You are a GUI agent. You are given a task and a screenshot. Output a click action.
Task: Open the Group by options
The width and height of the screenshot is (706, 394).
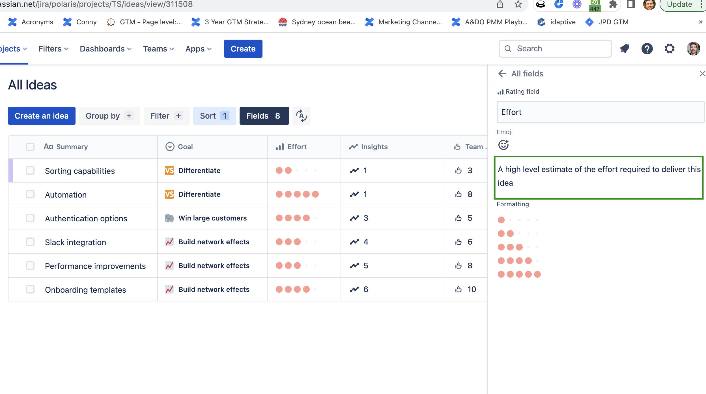109,116
